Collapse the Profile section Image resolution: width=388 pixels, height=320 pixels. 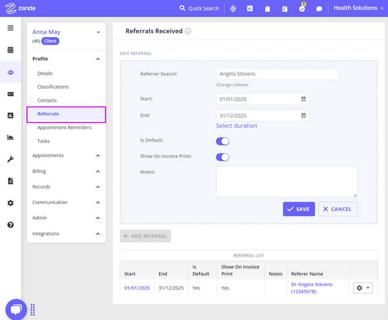[98, 59]
